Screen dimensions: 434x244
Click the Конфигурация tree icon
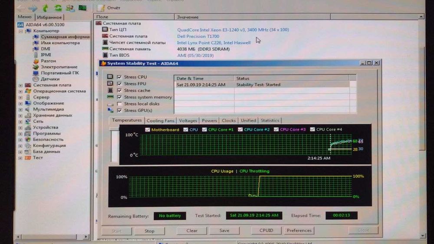coord(28,146)
